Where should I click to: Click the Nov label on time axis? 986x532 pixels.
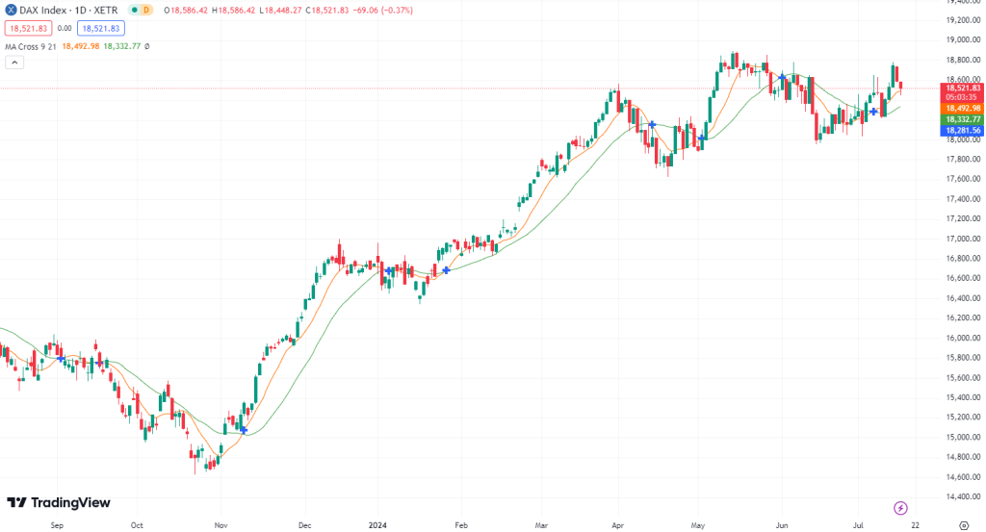point(221,525)
